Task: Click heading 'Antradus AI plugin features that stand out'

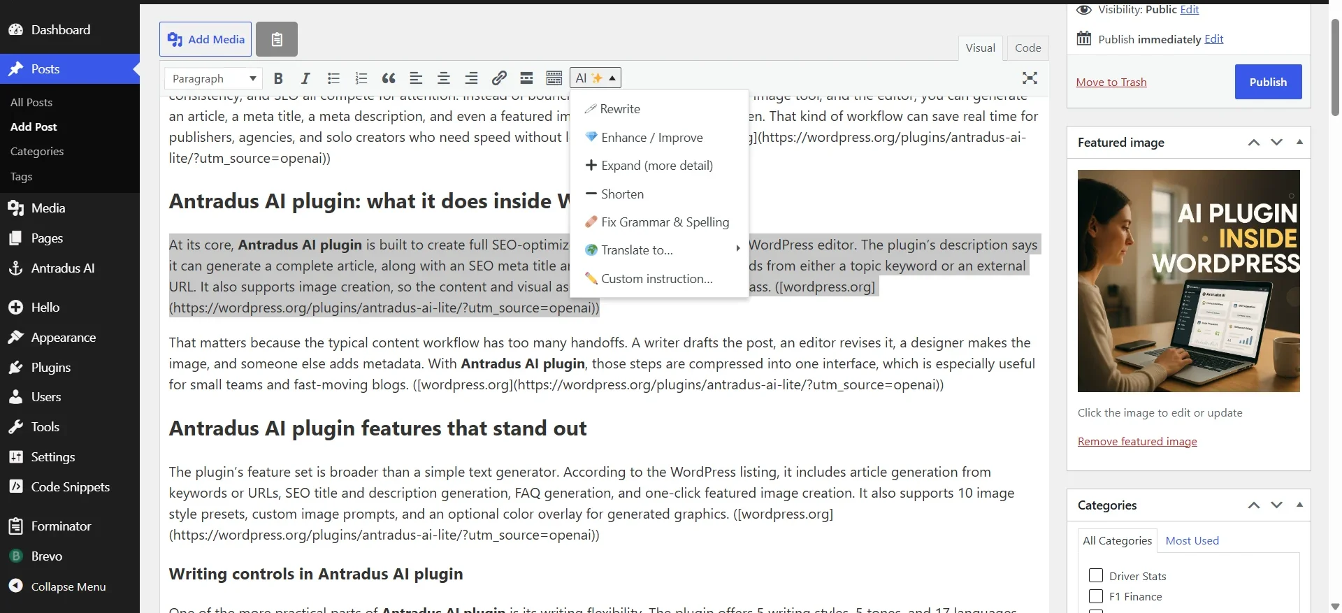Action: pyautogui.click(x=377, y=428)
